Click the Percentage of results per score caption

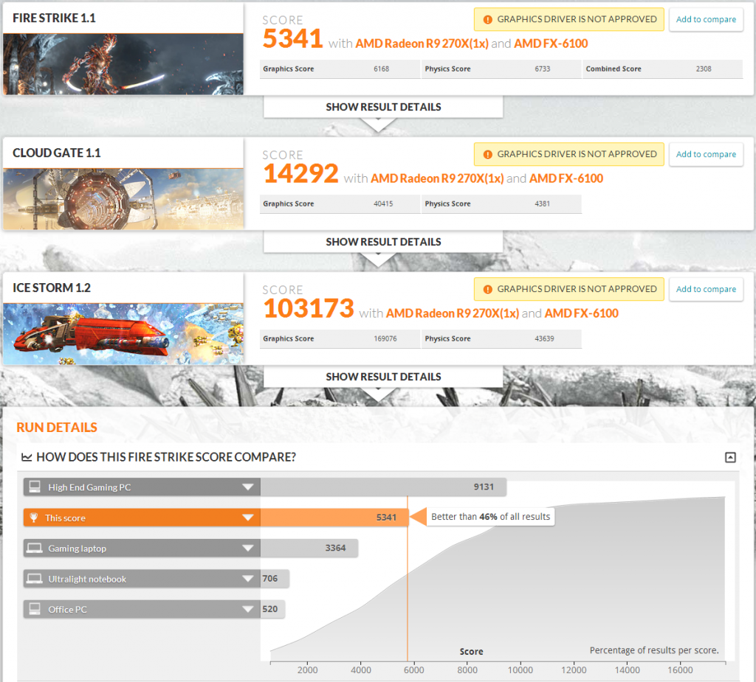(654, 650)
